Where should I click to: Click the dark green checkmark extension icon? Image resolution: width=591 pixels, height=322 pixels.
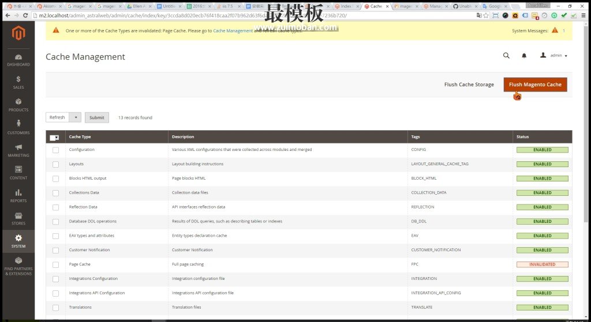click(564, 16)
